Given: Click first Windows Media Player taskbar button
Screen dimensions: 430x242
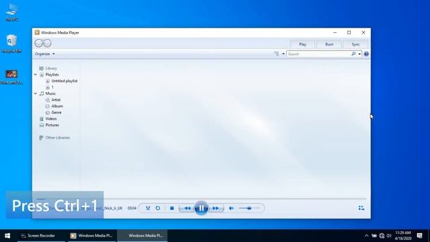Looking at the screenshot, I should click(91, 236).
